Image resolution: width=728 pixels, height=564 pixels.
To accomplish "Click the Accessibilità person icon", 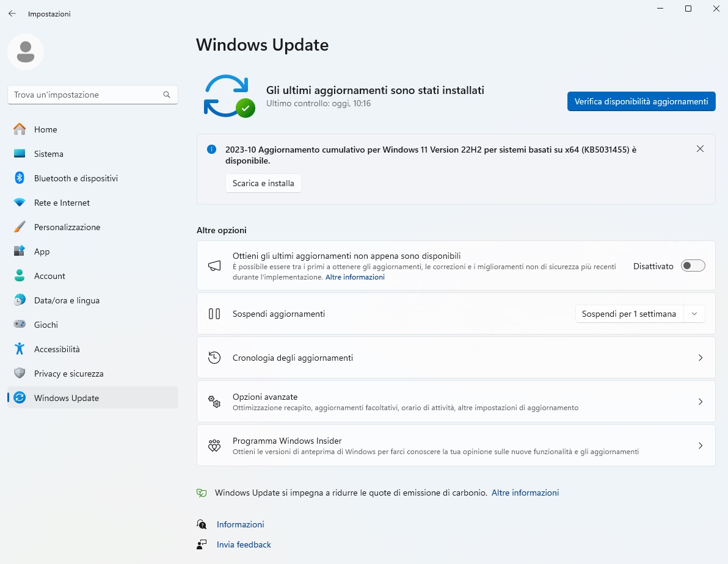I will coord(20,349).
